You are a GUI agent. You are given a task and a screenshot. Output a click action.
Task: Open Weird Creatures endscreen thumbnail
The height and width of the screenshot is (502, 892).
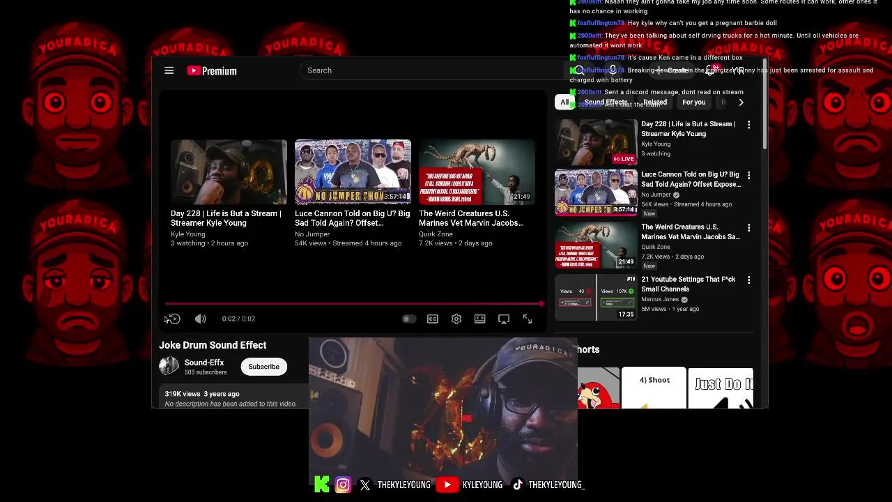[477, 172]
